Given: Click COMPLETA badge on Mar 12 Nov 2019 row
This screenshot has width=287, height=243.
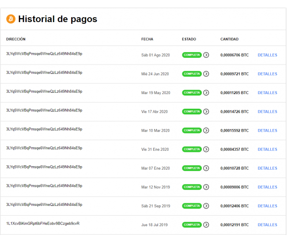Looking at the screenshot, I should [x=192, y=187].
